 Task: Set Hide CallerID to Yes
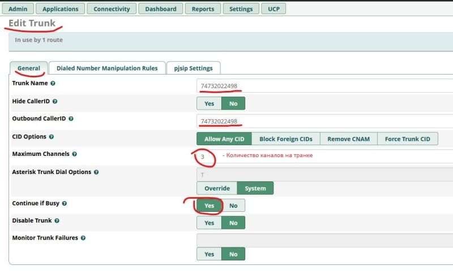click(209, 103)
